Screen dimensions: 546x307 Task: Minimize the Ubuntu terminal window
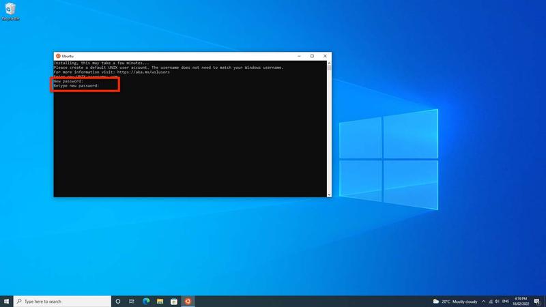tap(299, 56)
